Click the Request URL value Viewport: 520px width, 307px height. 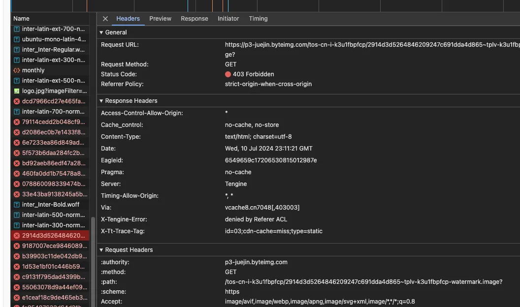click(x=372, y=49)
